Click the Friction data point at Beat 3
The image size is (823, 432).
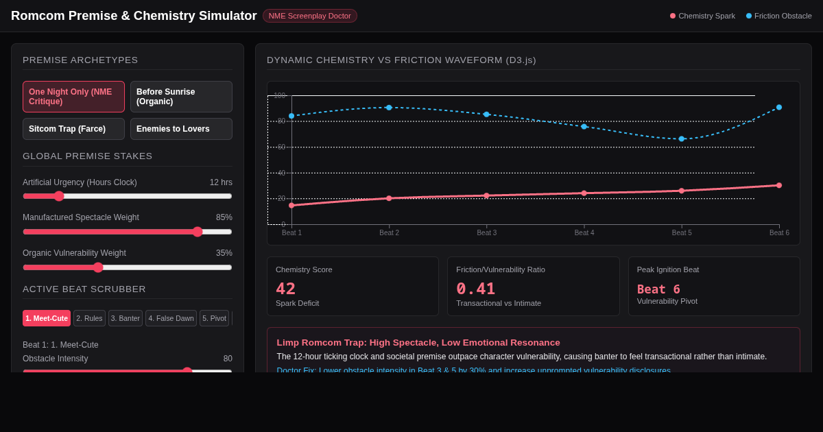tap(487, 115)
